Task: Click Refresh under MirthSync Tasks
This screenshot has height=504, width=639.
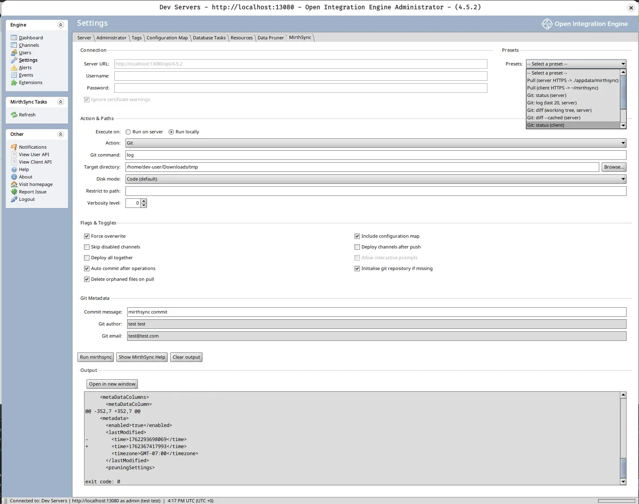Action: click(27, 115)
